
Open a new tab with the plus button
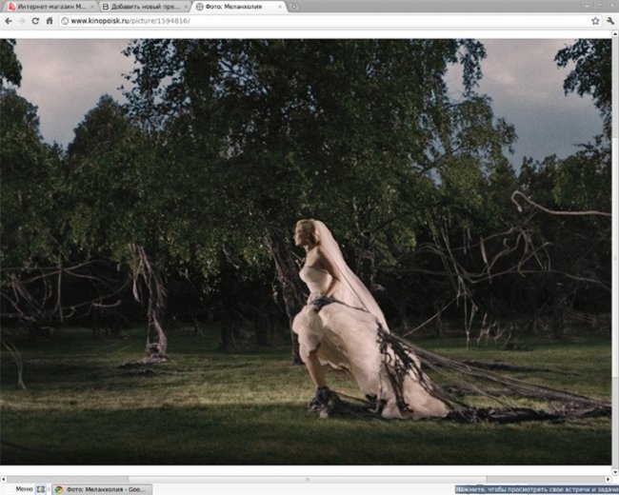click(x=294, y=7)
